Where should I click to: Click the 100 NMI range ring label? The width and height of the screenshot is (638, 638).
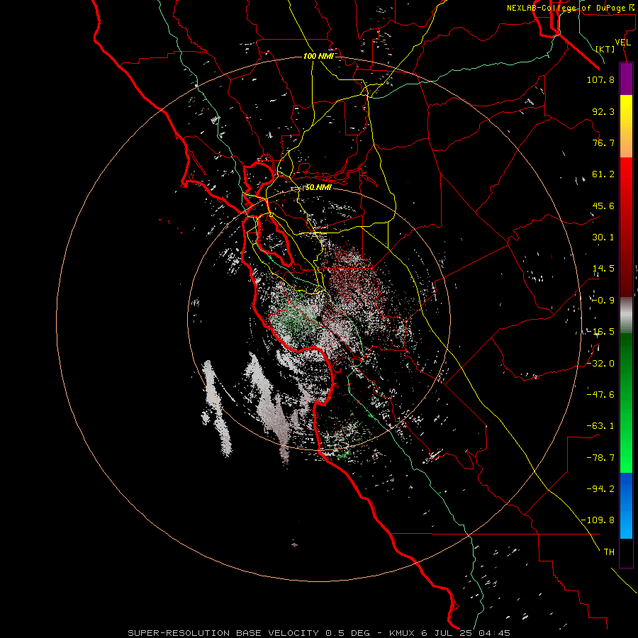click(x=318, y=56)
